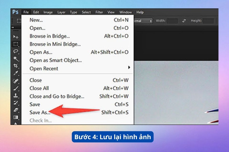Open the Type menu

coord(74,12)
